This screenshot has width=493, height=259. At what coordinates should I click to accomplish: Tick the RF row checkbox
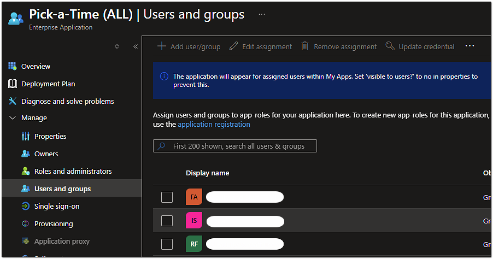167,244
